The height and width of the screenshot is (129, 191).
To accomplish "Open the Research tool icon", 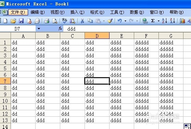I will [x=73, y=21].
